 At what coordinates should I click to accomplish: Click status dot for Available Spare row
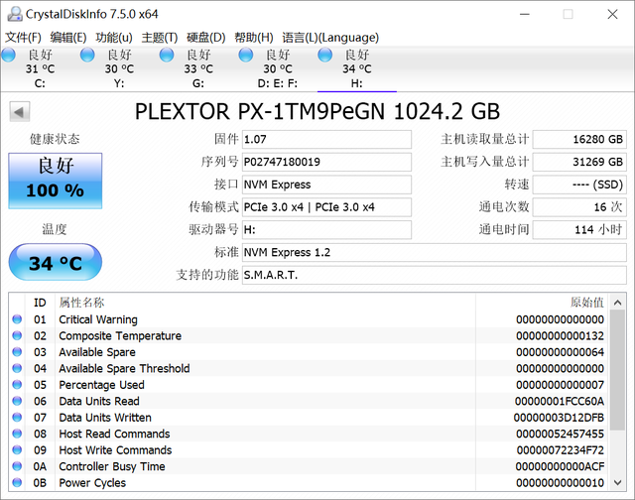[17, 352]
